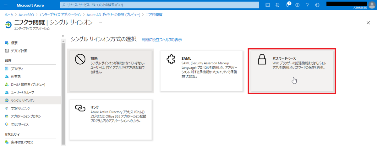Open the directory and subscription filter icon
This screenshot has width=377, height=146.
pyautogui.click(x=277, y=5)
